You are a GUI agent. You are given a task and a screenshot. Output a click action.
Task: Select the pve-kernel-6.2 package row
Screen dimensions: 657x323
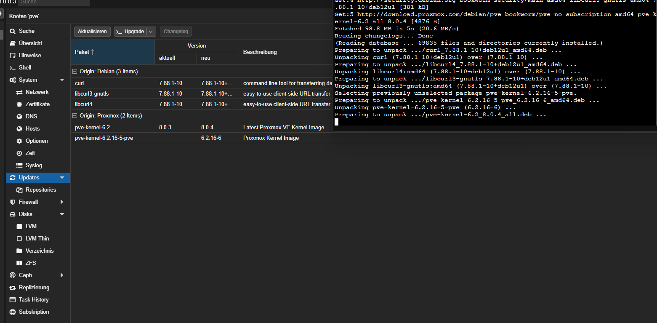[x=202, y=127]
